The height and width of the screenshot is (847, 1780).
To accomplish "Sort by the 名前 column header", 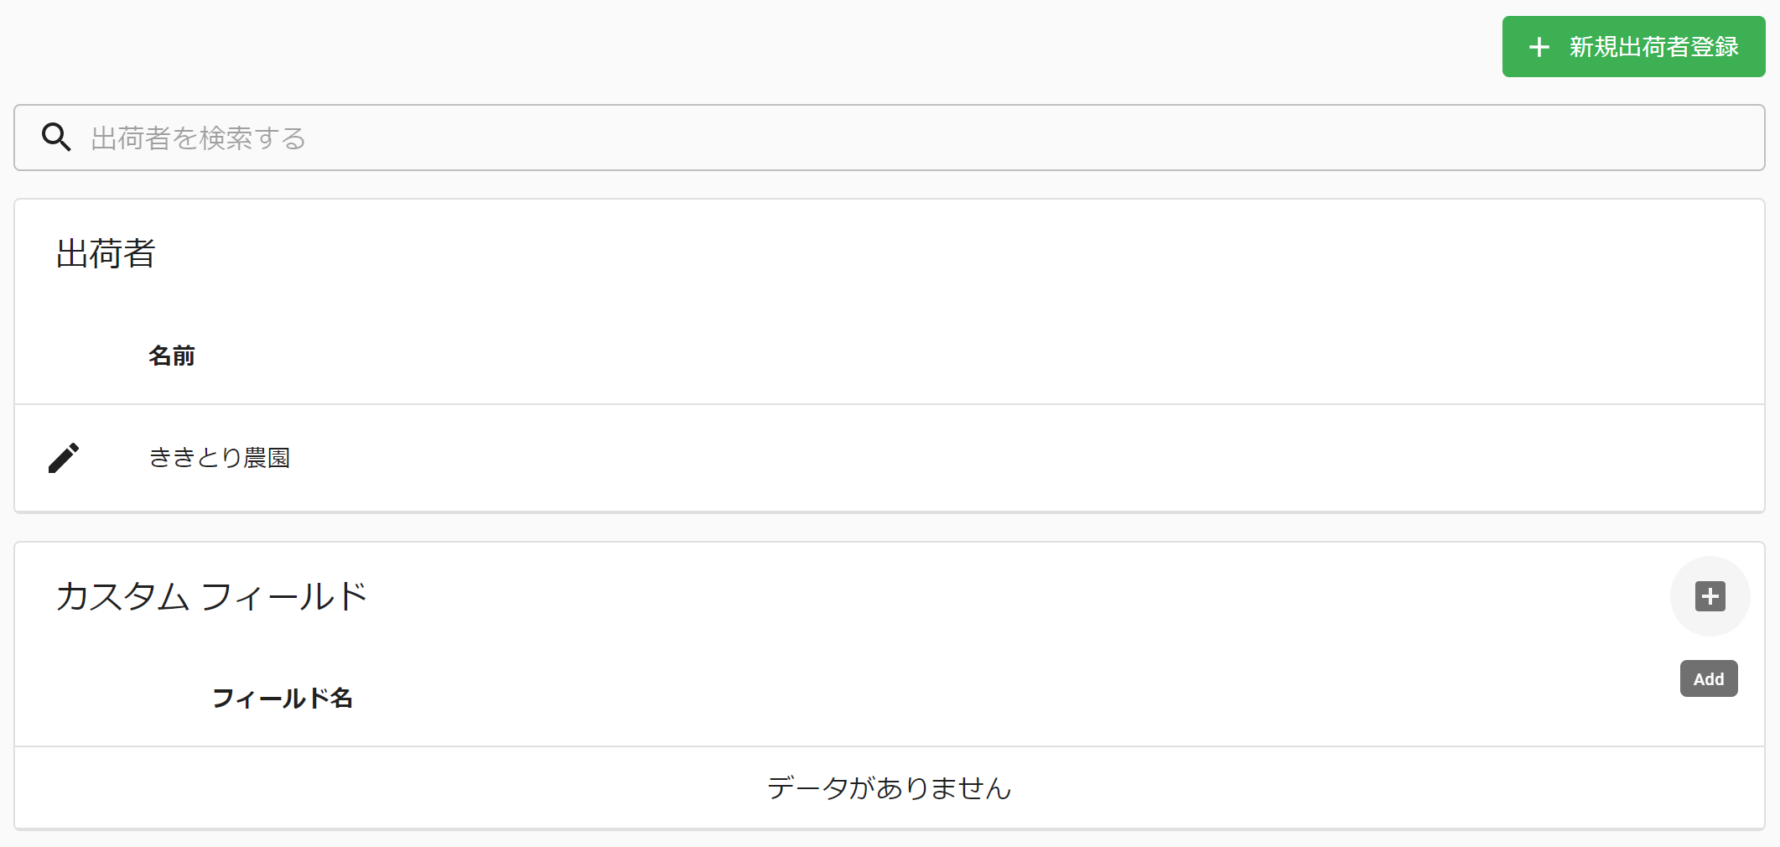I will [172, 356].
